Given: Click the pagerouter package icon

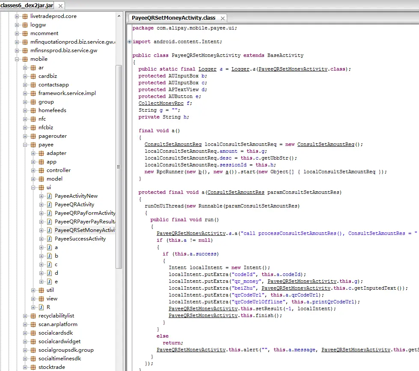Looking at the screenshot, I should point(33,136).
